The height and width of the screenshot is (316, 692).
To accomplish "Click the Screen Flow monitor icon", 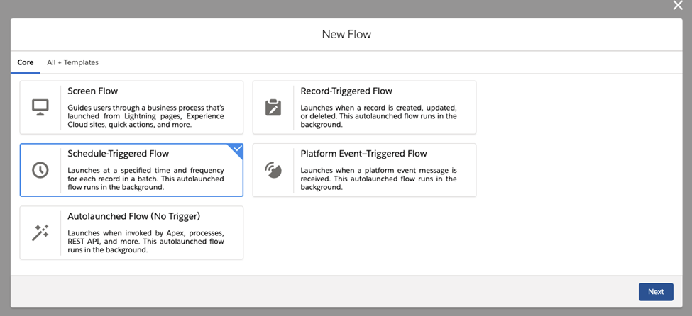I will pos(40,108).
